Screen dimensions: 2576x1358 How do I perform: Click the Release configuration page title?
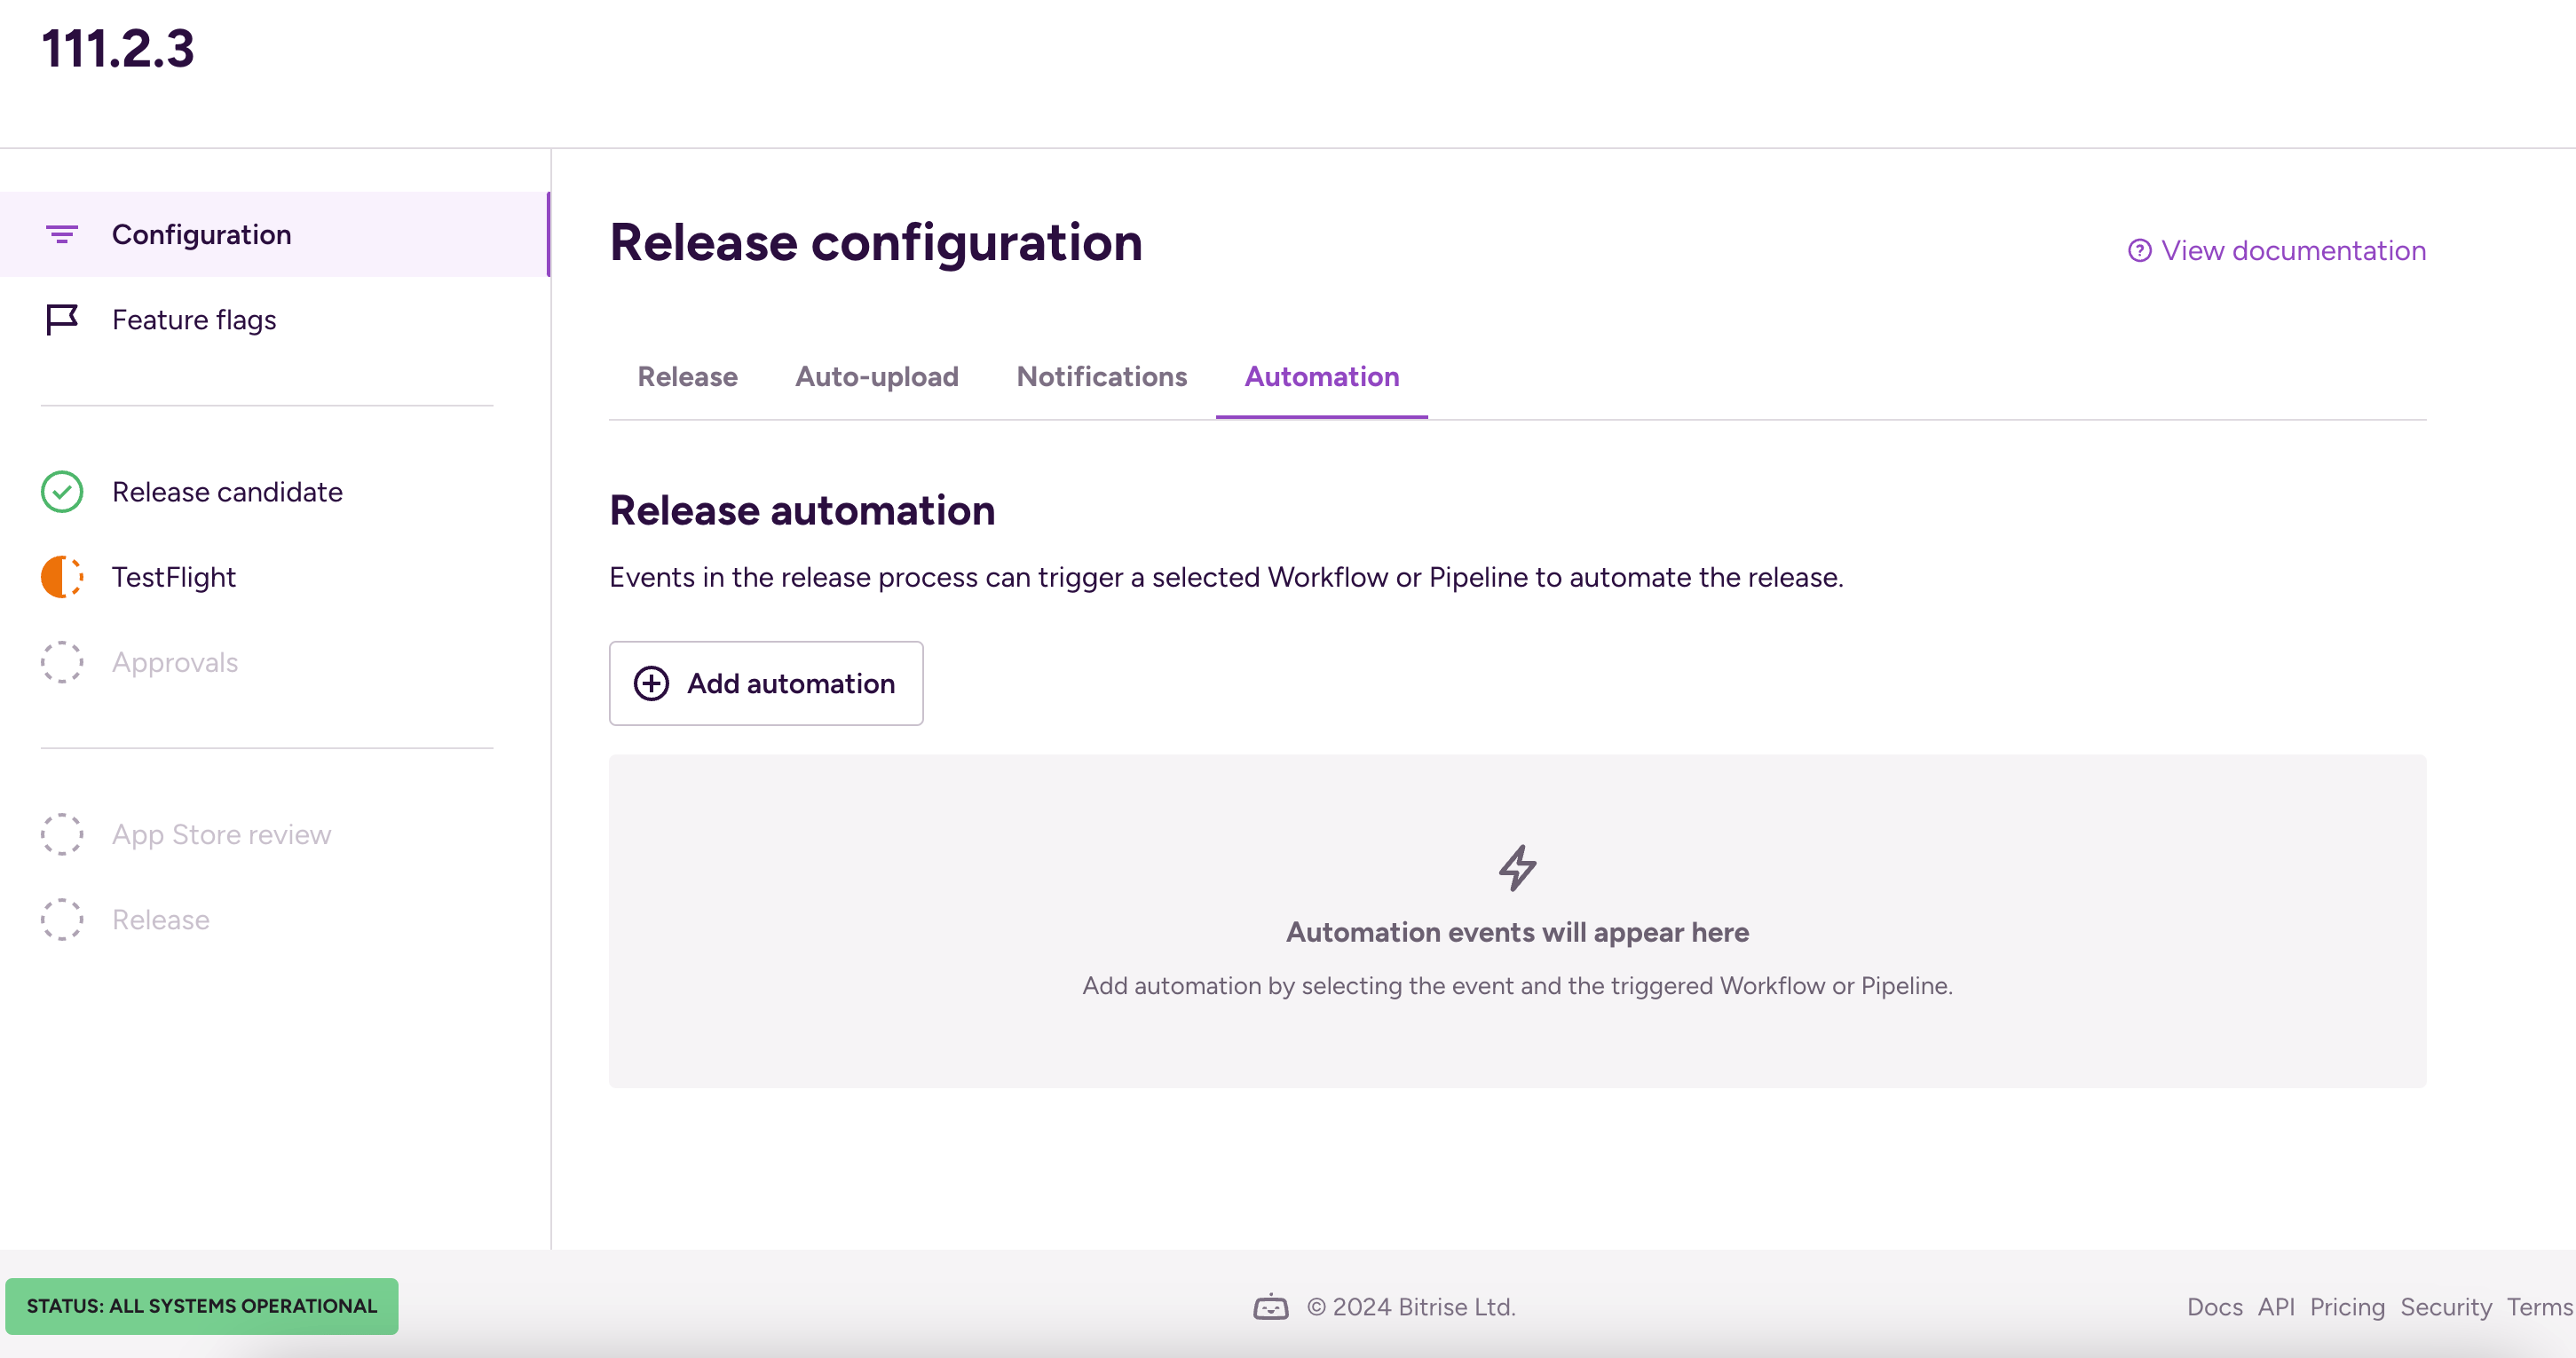pyautogui.click(x=876, y=243)
